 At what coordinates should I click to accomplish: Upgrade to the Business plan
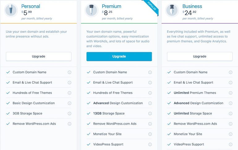click(x=200, y=57)
